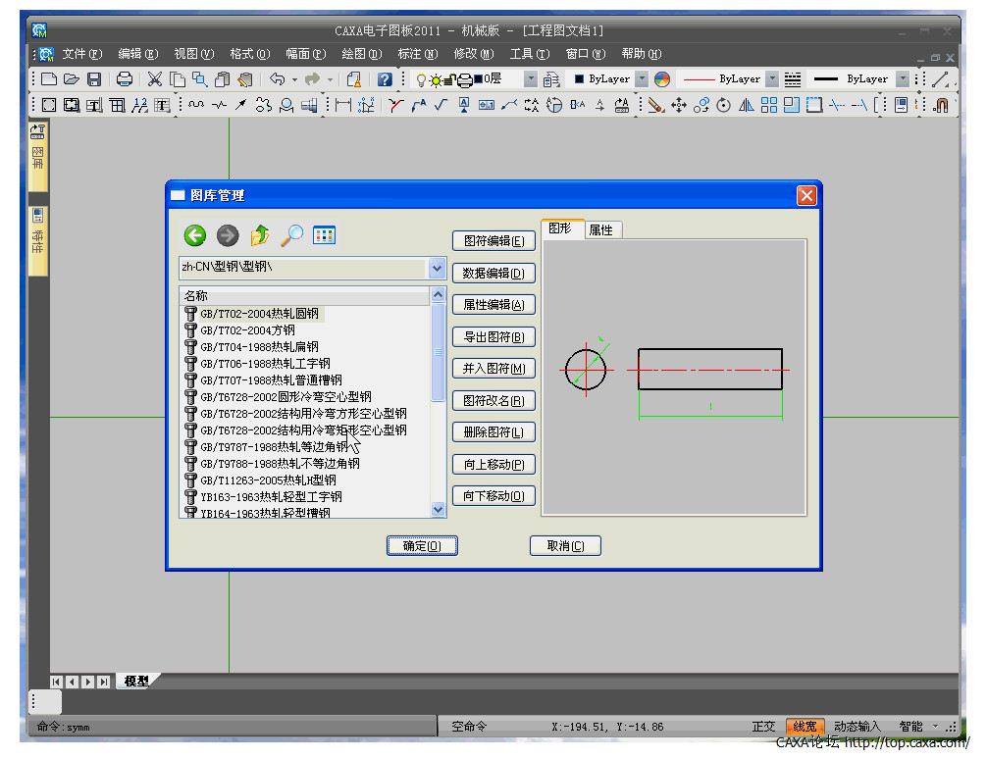This screenshot has height=759, width=987.
Task: Click the Save floppy disk icon
Action: (x=94, y=79)
